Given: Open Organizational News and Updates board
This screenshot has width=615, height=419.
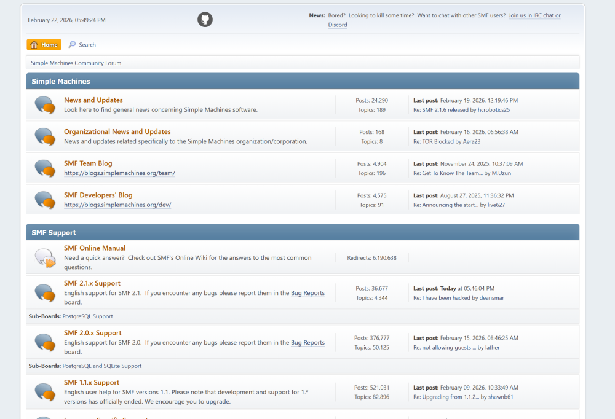Looking at the screenshot, I should click(117, 131).
